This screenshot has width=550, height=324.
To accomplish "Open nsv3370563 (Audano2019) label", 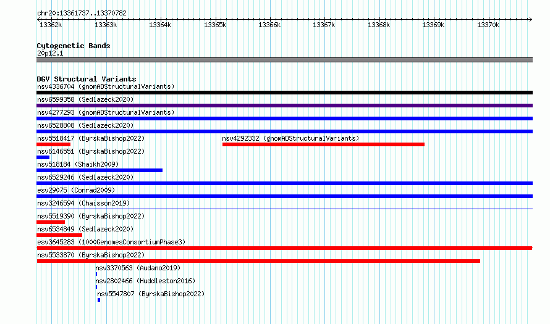I will tap(138, 268).
